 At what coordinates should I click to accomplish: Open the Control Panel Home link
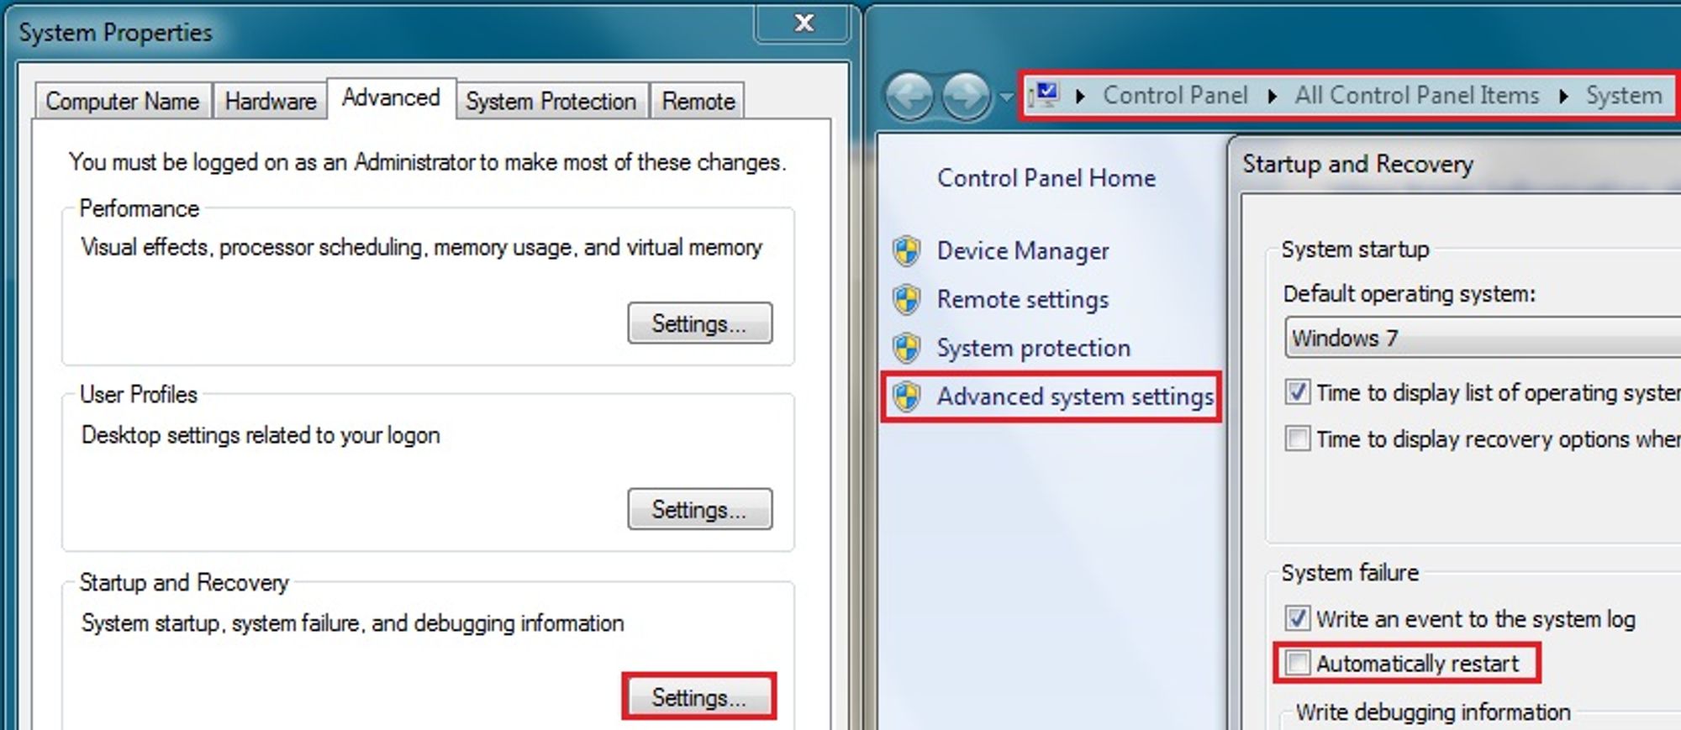[x=1046, y=178]
